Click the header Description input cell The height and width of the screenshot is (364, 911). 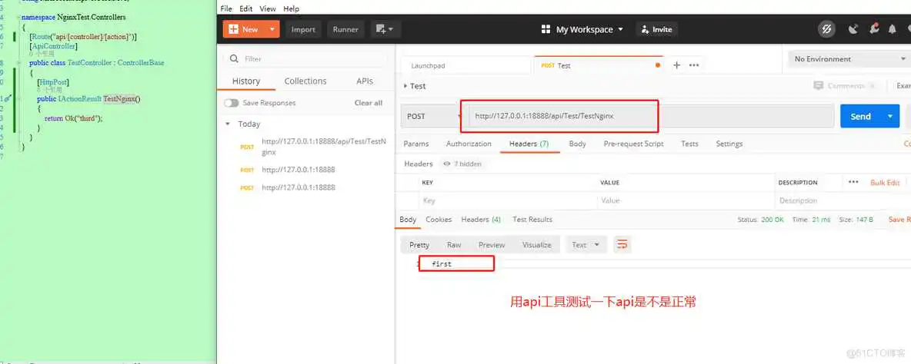point(843,200)
